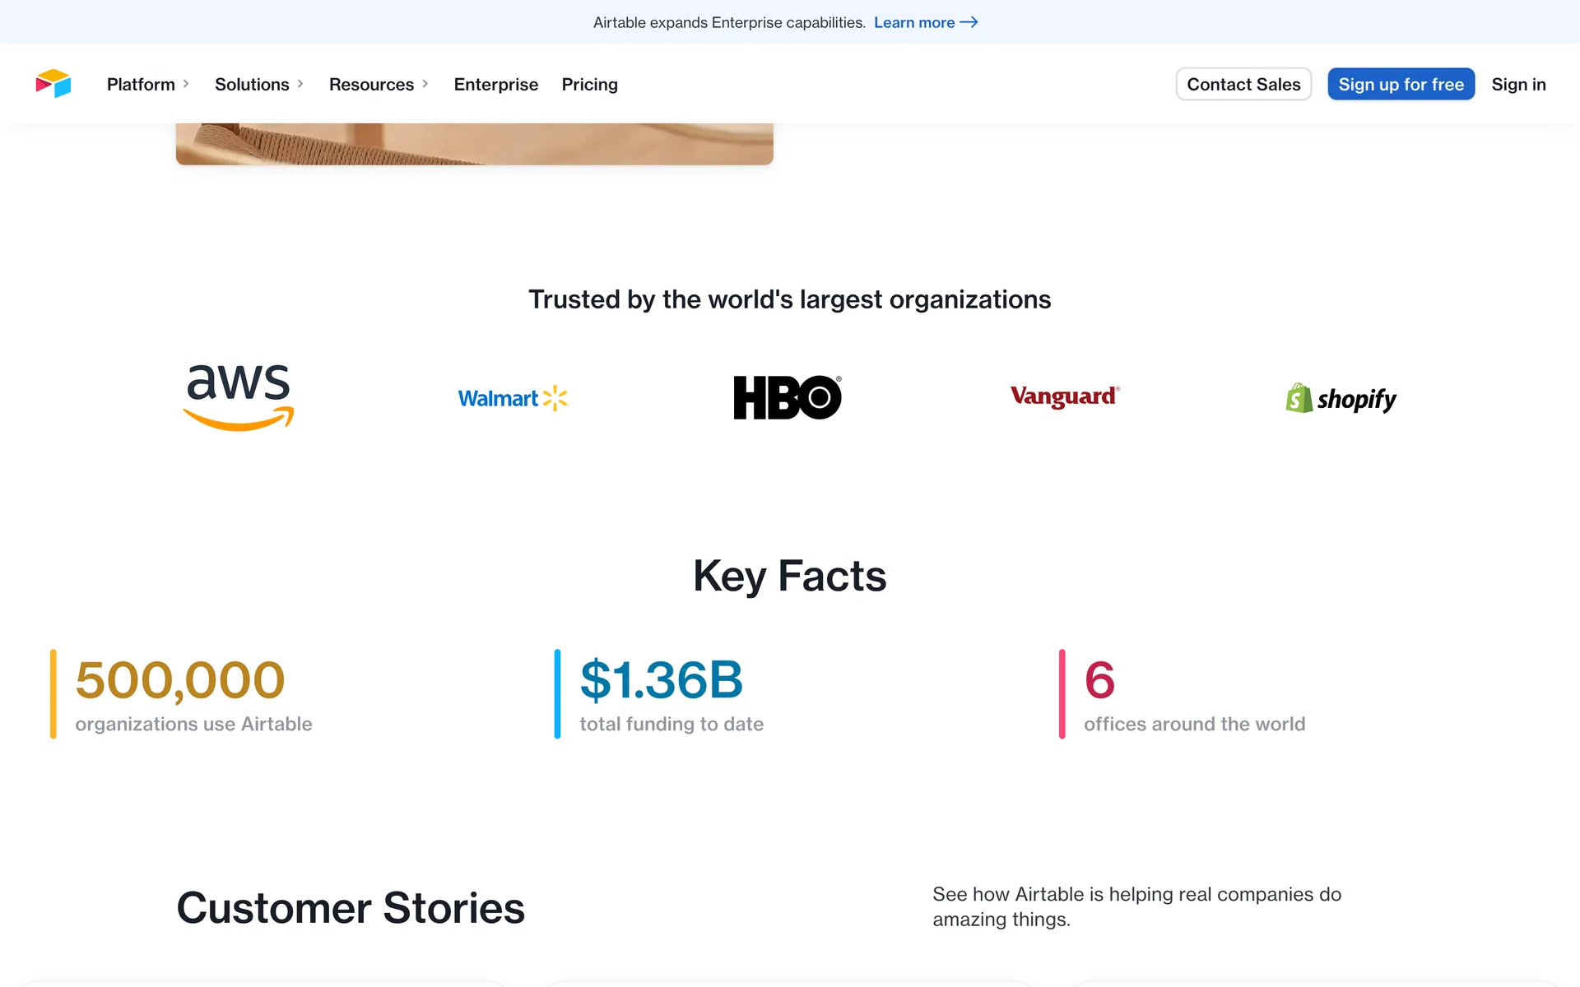Open the Sign in link
This screenshot has height=987, width=1580.
1518,84
